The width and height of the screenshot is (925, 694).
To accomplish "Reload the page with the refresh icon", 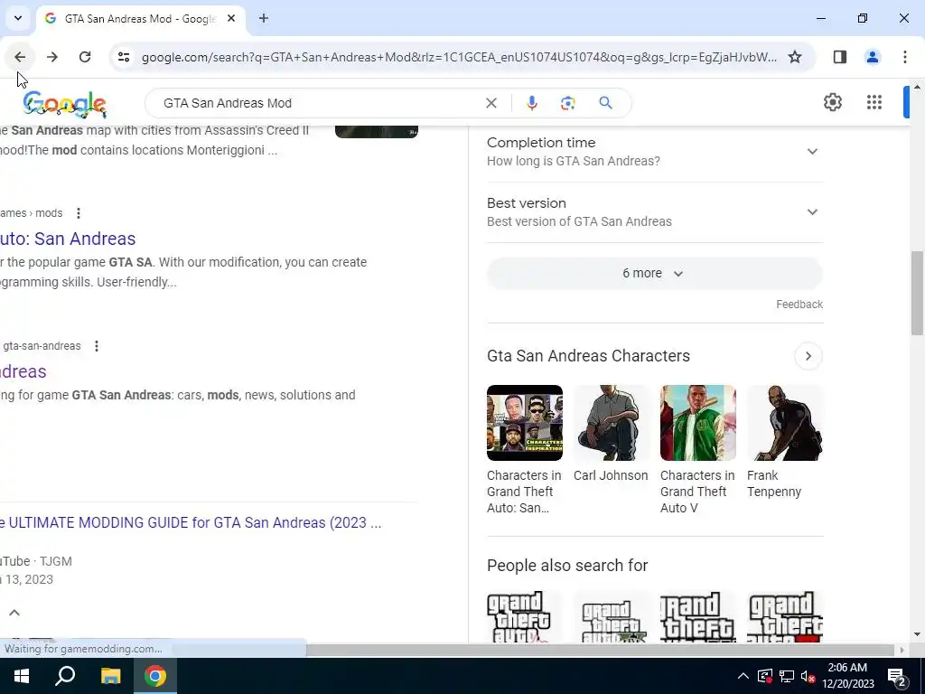I will (x=85, y=57).
